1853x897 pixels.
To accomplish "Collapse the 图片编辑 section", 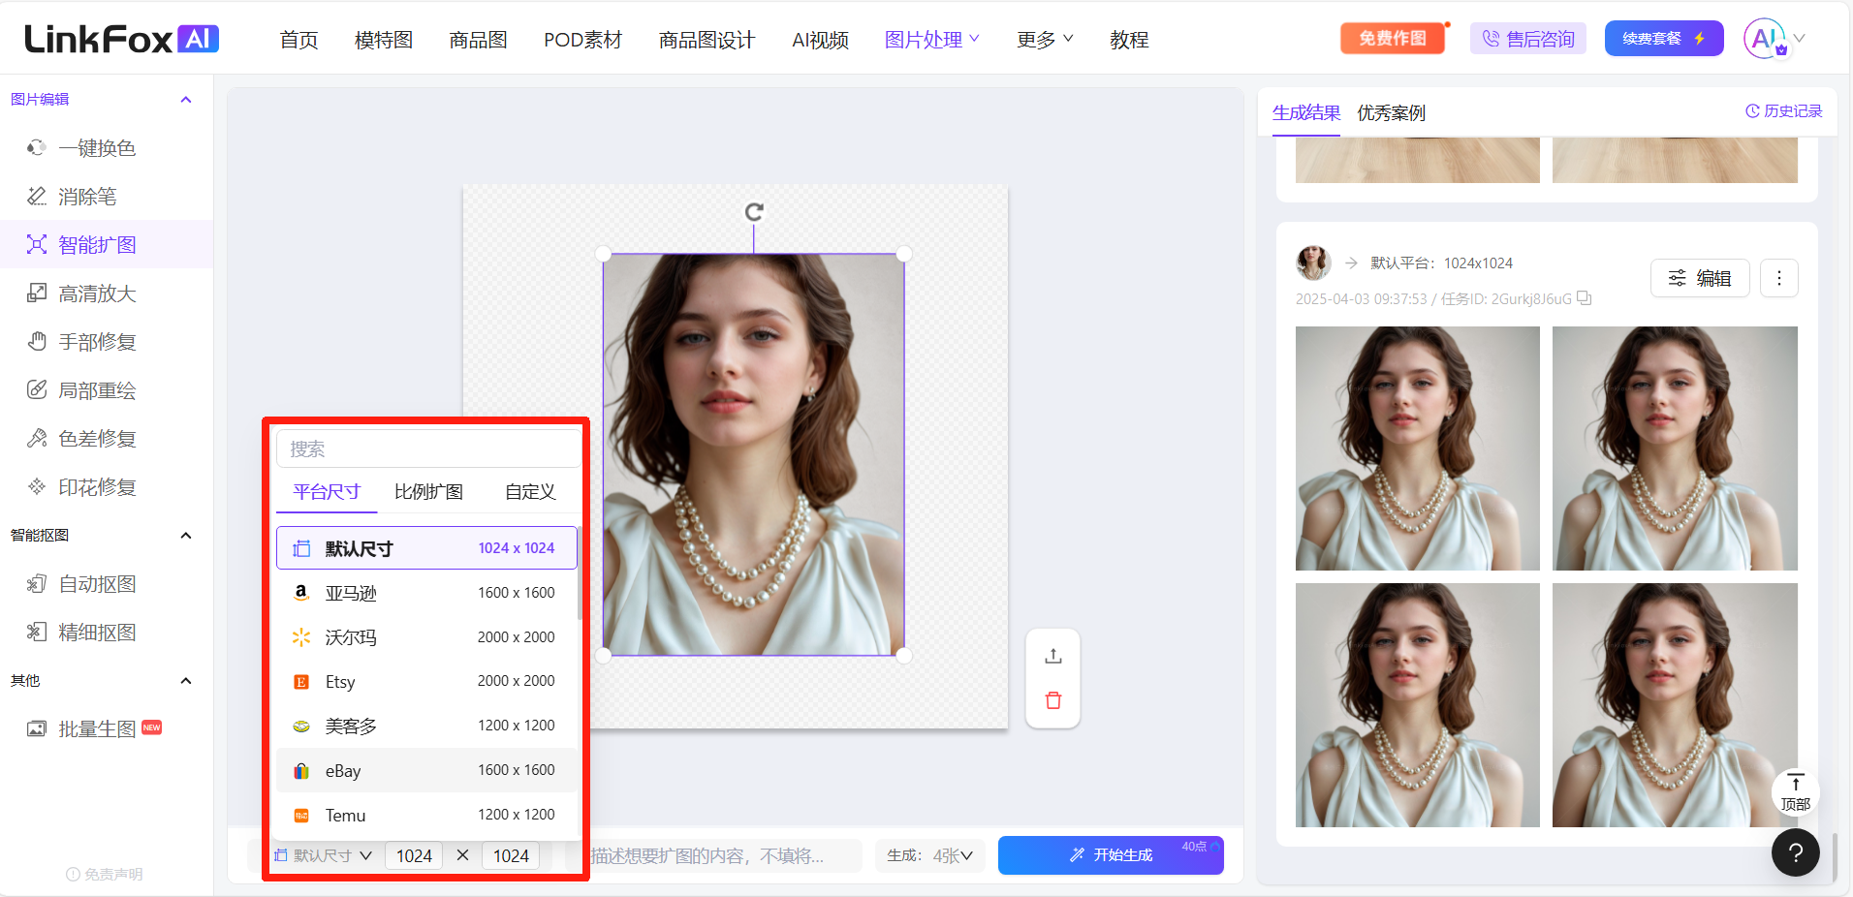I will [186, 100].
